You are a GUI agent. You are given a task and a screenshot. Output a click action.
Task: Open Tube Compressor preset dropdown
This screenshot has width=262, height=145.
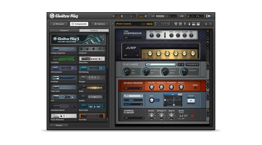[134, 38]
